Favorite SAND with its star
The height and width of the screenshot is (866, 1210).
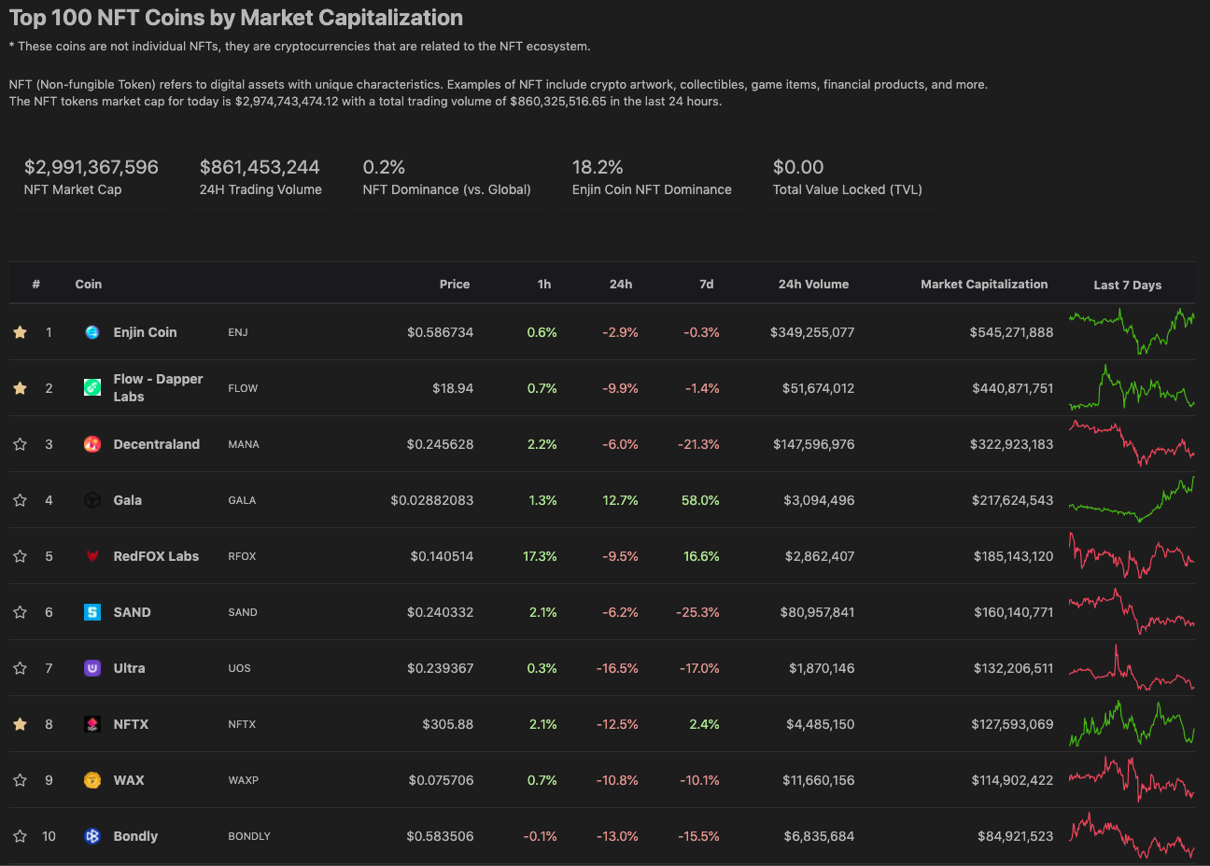[x=20, y=612]
